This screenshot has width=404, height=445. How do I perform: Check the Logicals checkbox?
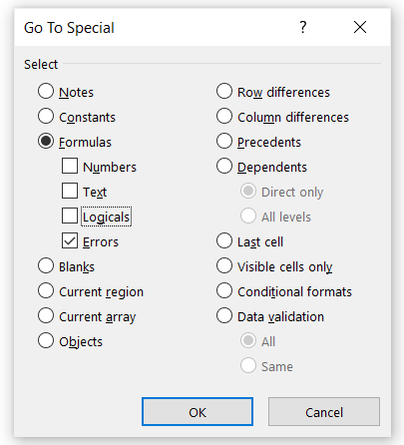pos(70,216)
